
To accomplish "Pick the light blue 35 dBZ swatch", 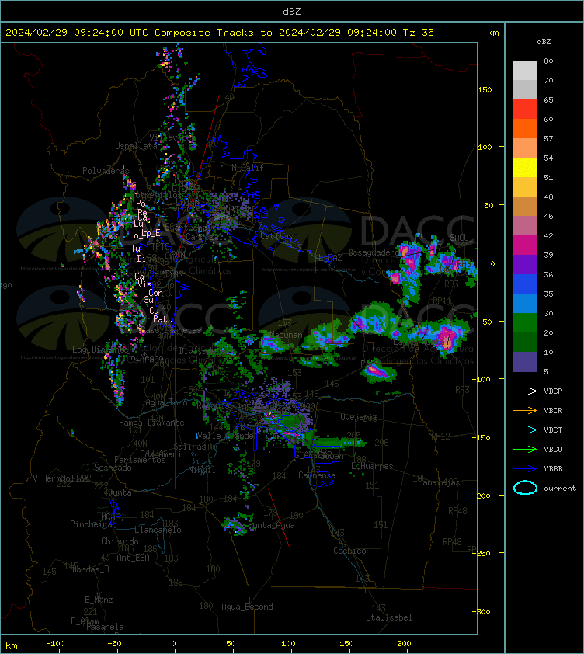I will (x=525, y=303).
